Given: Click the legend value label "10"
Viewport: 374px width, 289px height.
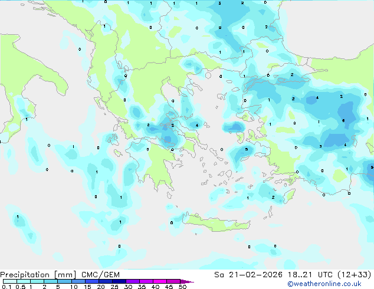Looking at the screenshot, I should (74, 287).
